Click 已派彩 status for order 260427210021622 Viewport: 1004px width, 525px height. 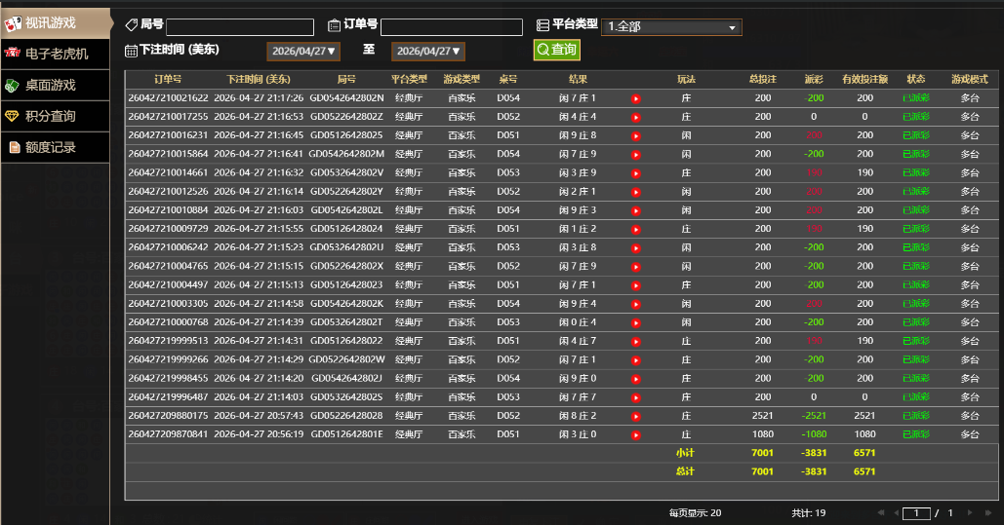click(x=915, y=97)
